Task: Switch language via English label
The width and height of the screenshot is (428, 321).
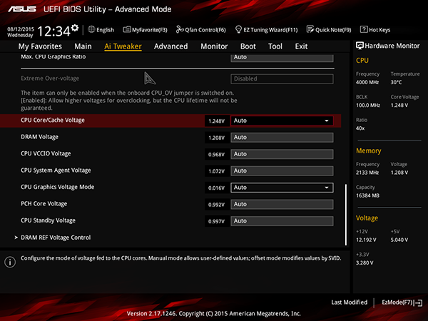Action: pyautogui.click(x=105, y=30)
